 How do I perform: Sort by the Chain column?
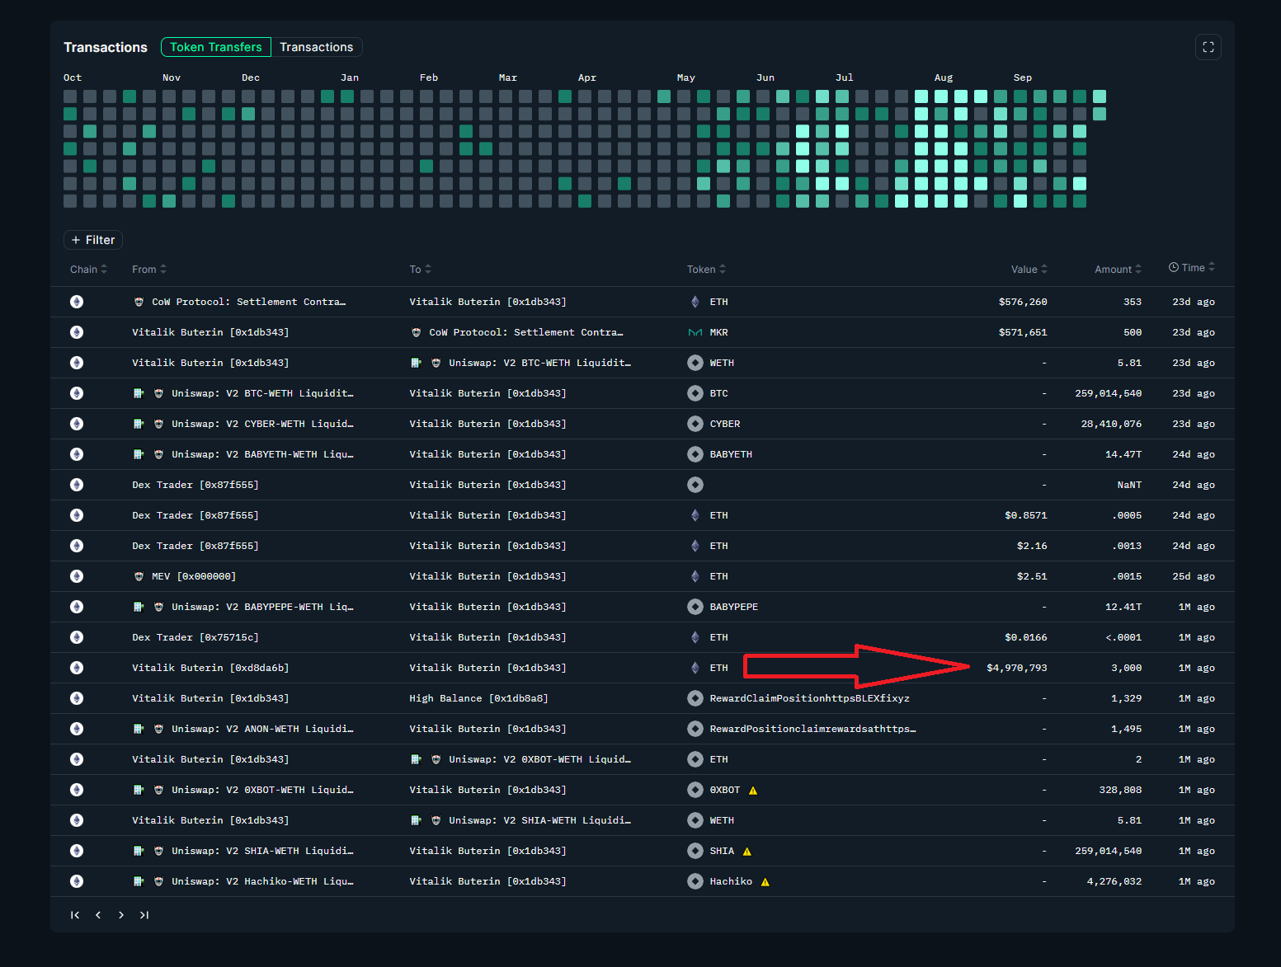(x=88, y=270)
